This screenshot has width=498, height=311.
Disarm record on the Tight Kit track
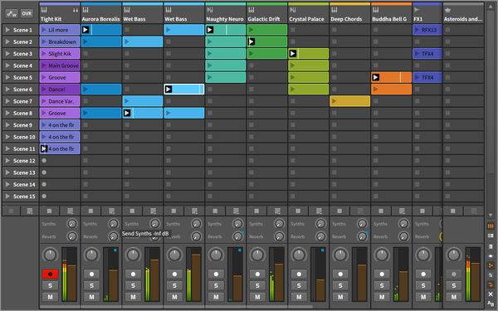pos(50,274)
